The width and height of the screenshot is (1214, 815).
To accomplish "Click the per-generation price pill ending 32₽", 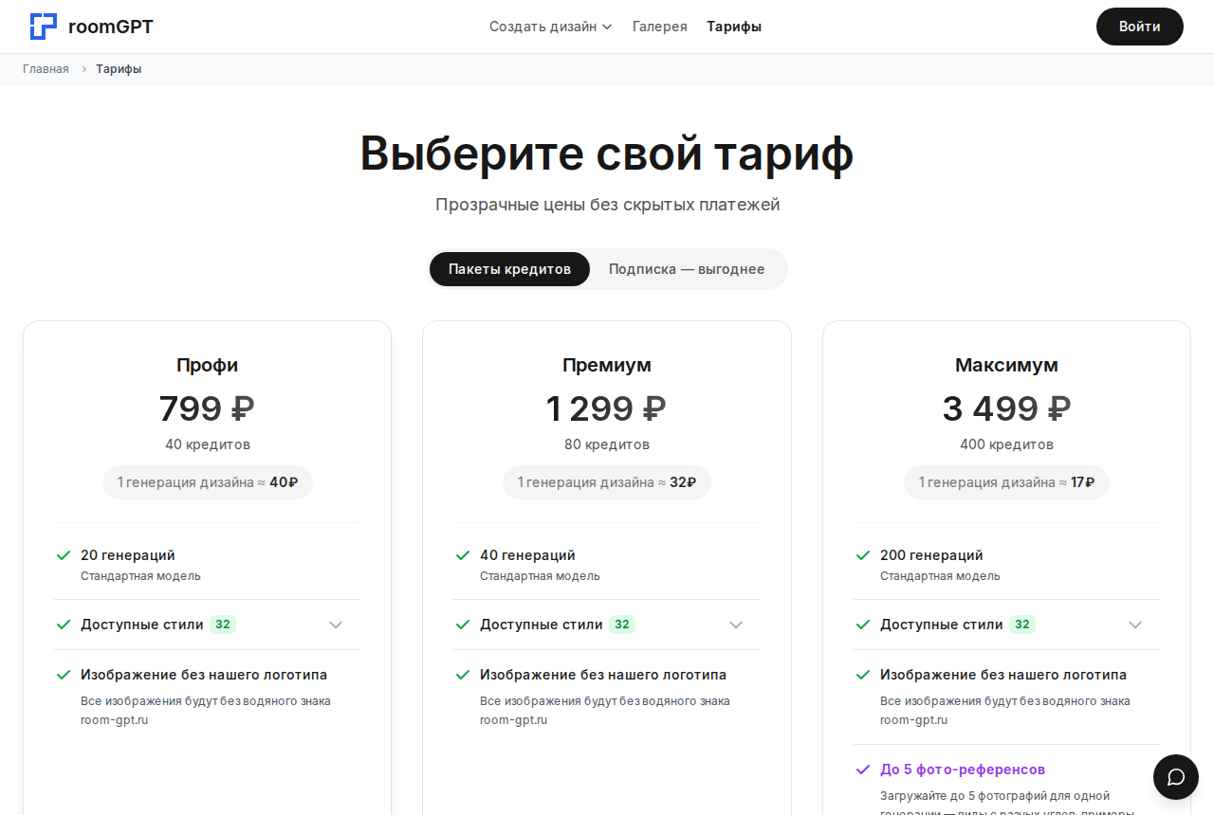I will point(607,482).
